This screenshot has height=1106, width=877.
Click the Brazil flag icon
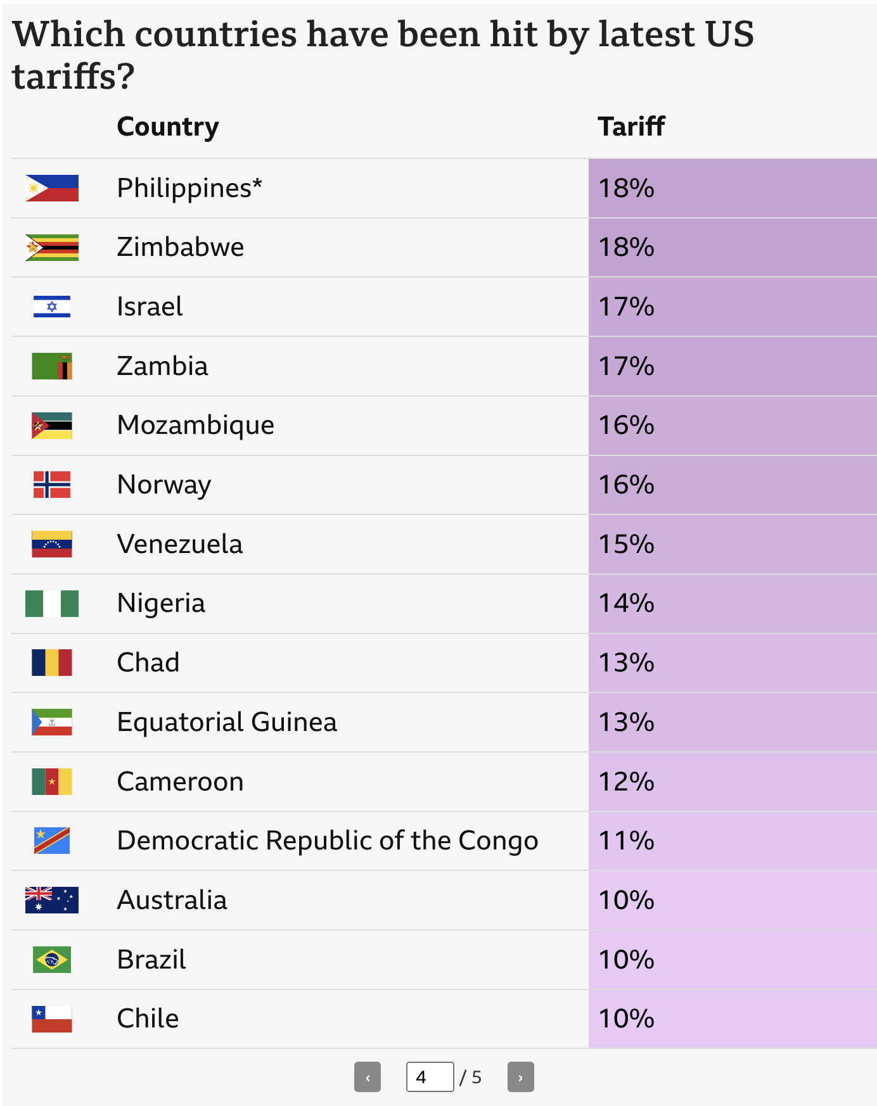point(52,960)
